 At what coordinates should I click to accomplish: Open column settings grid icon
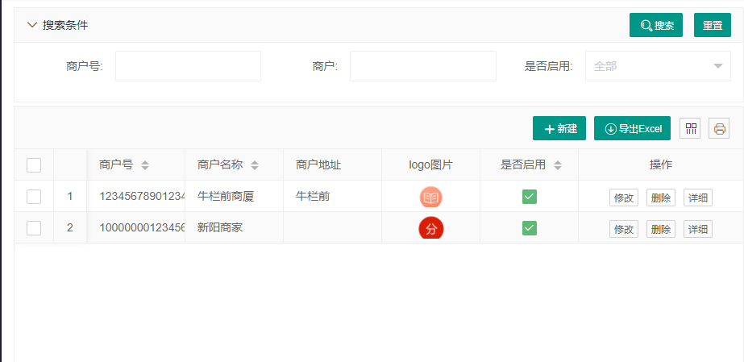[x=690, y=128]
